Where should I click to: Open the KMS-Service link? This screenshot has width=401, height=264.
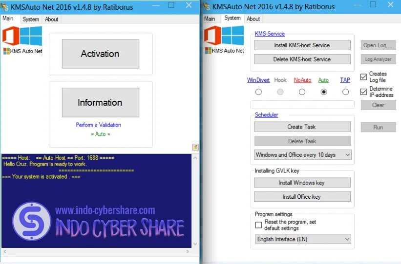270,34
